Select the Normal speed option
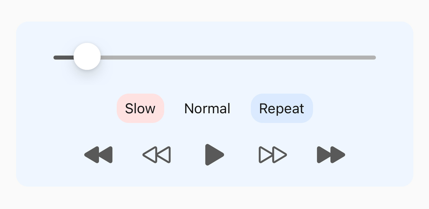 point(207,108)
